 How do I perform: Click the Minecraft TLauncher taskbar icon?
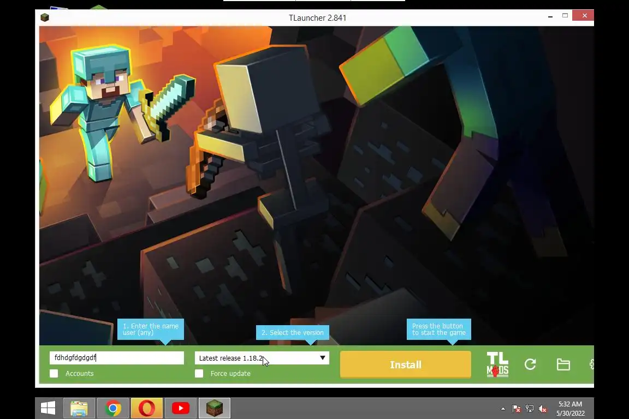click(x=215, y=408)
